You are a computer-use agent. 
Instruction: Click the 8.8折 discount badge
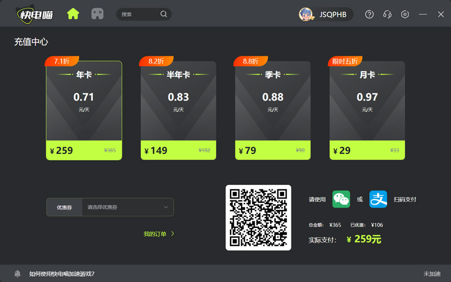250,61
